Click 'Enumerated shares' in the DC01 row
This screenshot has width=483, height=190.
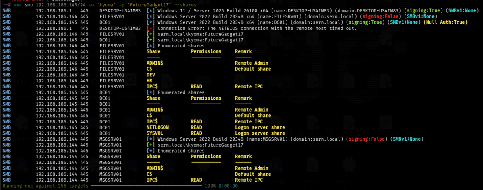[x=181, y=92]
